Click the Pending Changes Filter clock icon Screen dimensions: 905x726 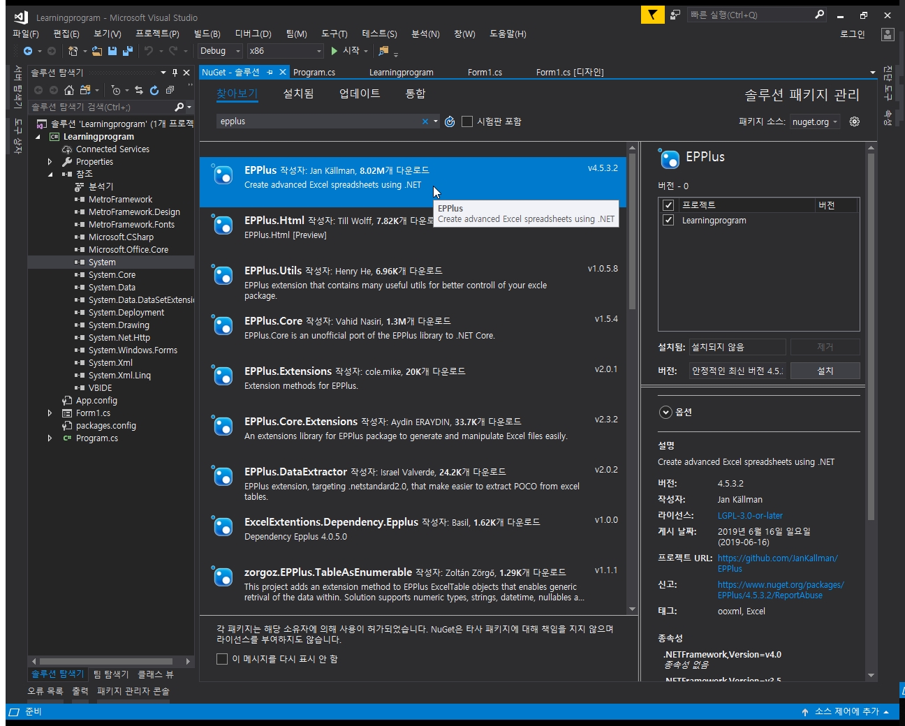pyautogui.click(x=116, y=90)
